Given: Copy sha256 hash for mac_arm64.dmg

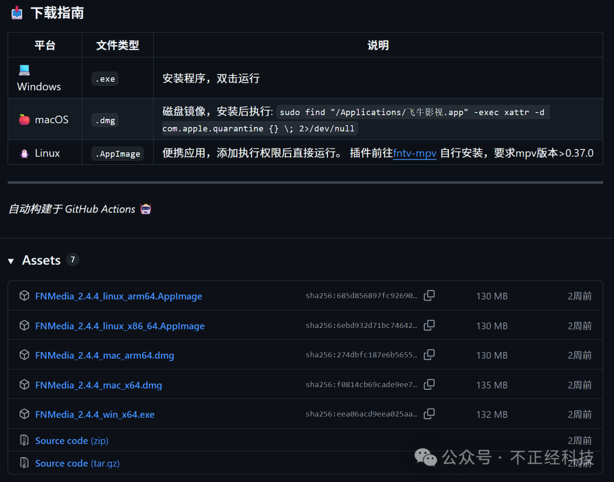Looking at the screenshot, I should pyautogui.click(x=429, y=355).
